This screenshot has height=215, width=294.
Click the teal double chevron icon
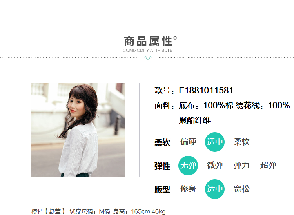click(148, 58)
